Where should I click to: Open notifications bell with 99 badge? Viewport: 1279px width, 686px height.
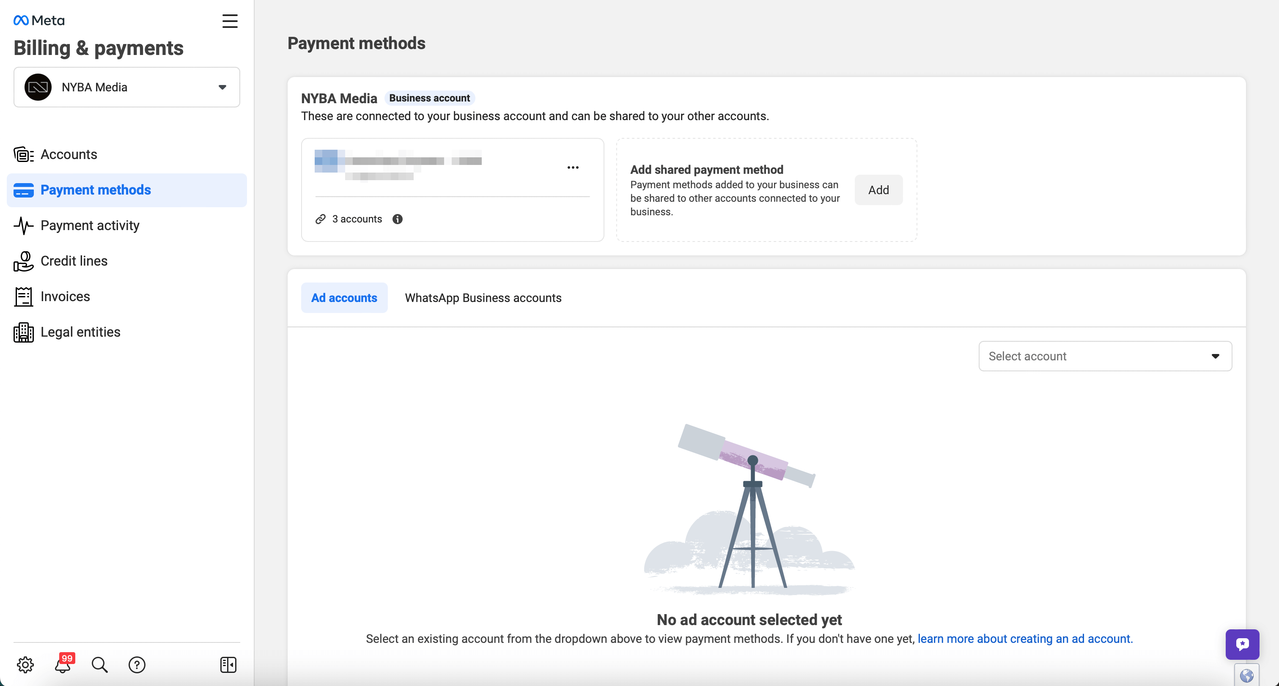pyautogui.click(x=63, y=664)
